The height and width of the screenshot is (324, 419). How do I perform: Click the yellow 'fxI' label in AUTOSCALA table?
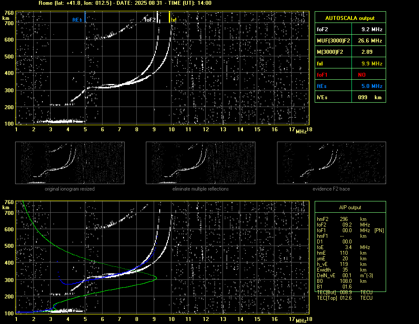click(x=319, y=64)
